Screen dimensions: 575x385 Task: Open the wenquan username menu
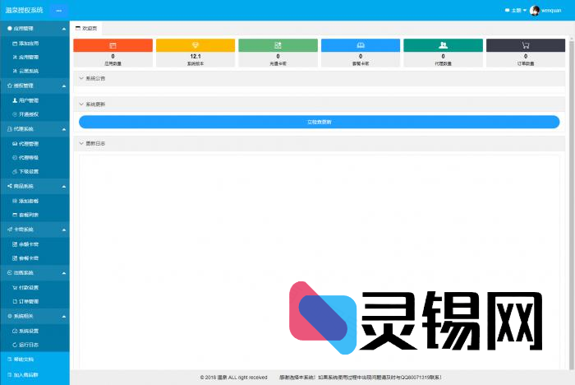pyautogui.click(x=551, y=11)
